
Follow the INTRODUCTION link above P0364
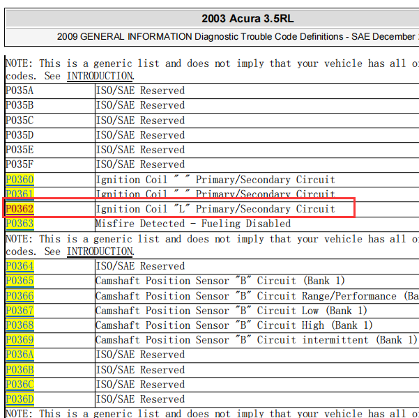click(x=100, y=251)
